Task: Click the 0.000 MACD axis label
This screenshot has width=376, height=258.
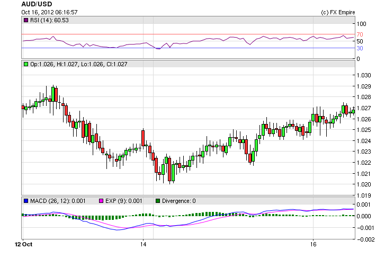Action: (364, 216)
